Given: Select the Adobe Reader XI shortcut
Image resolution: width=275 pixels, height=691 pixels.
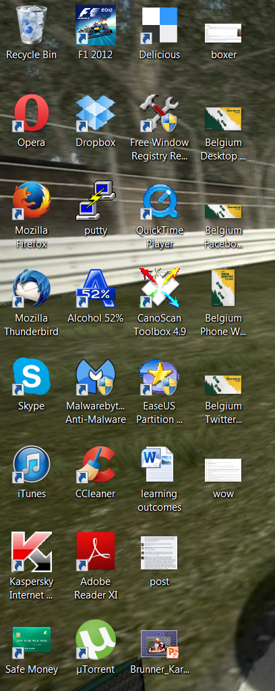Looking at the screenshot, I should 96,552.
